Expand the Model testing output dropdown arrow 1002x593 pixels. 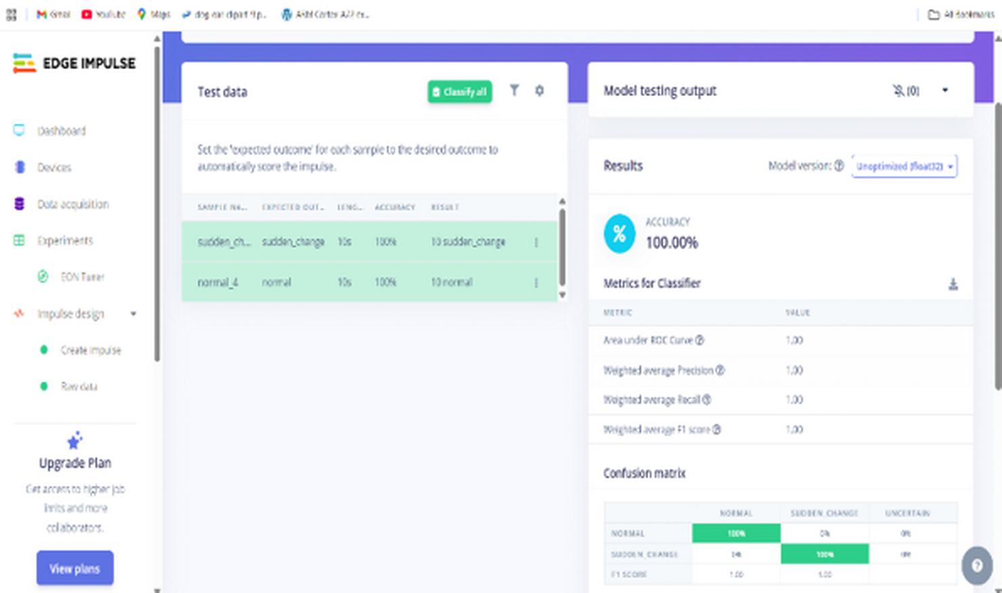coord(945,91)
